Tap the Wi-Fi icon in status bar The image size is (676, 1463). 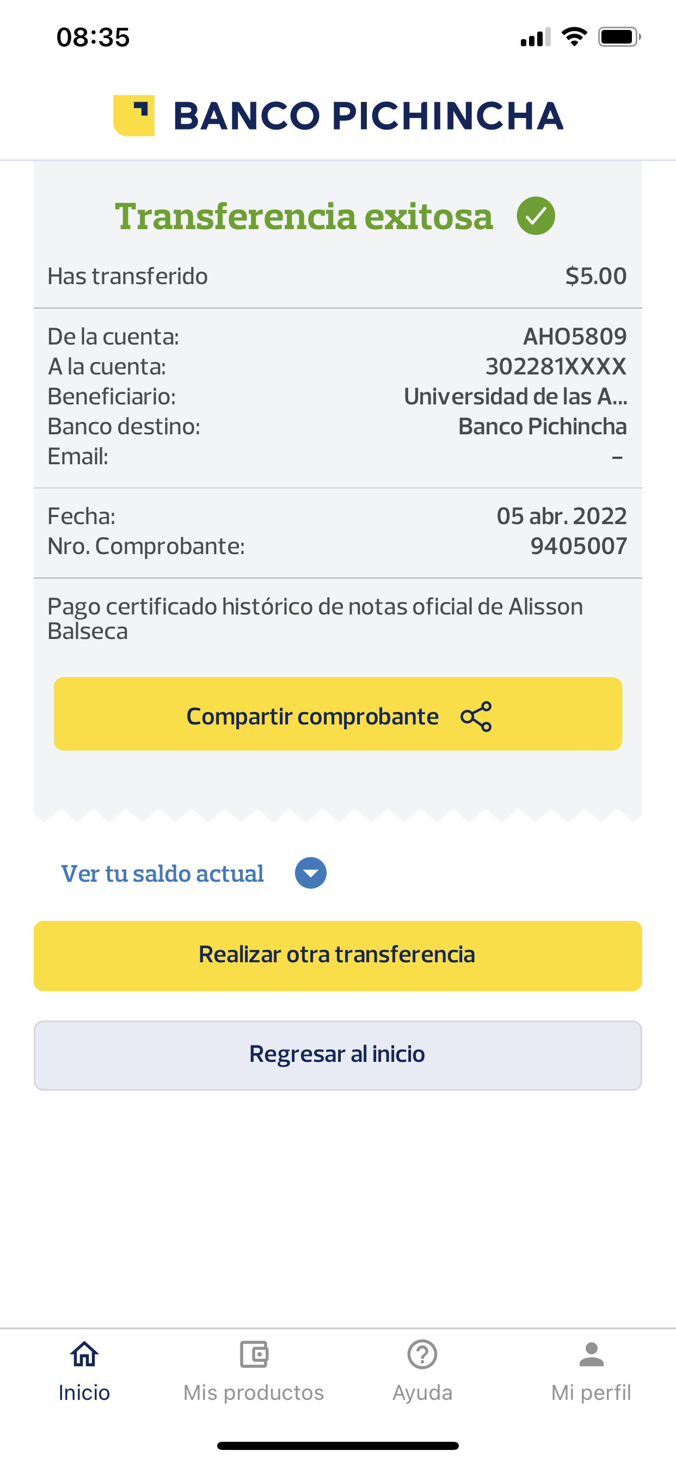point(574,37)
